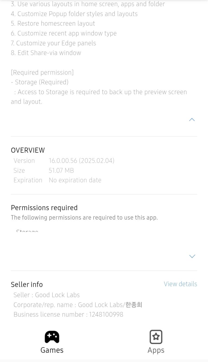208x362 pixels.
Task: Tap the Apps navigation item
Action: [156, 342]
